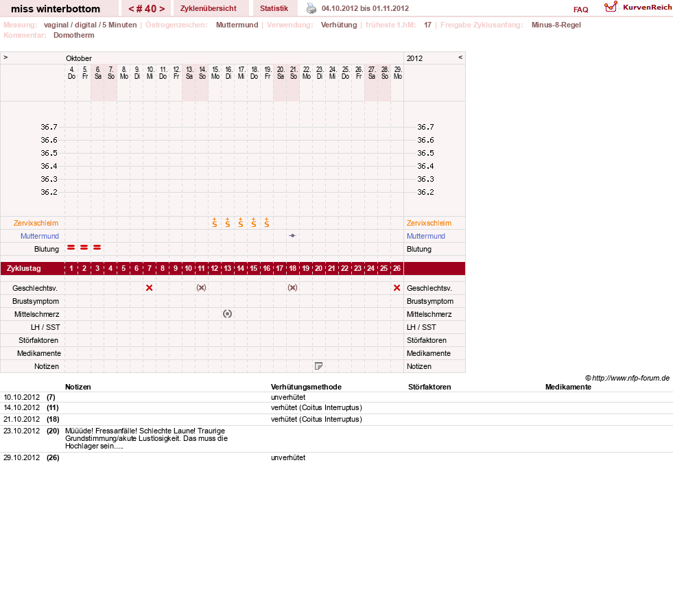
Task: Click the Verhütungsmethode column header
Action: click(x=306, y=387)
